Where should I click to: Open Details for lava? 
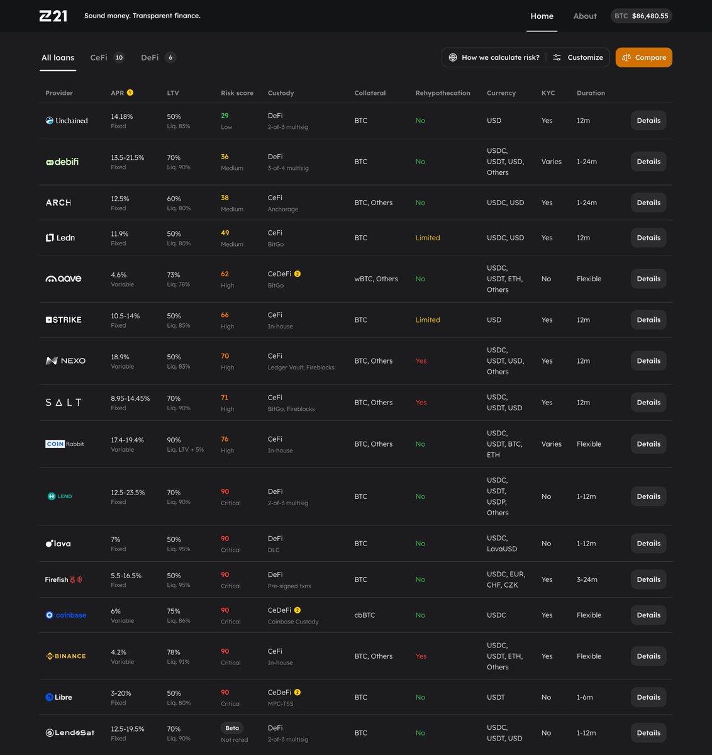(648, 544)
